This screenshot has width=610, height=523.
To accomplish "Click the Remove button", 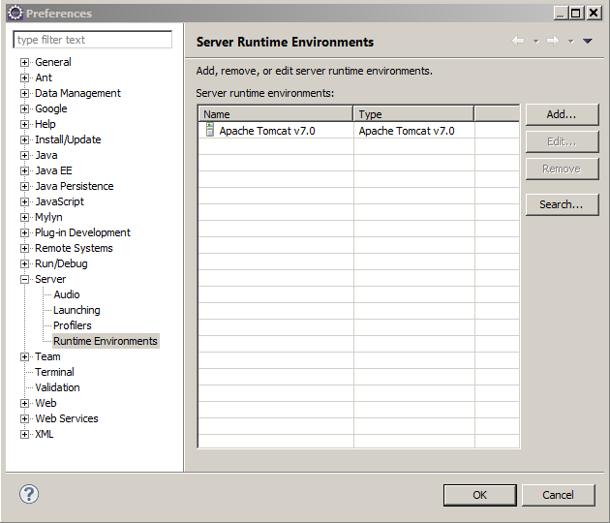I will point(562,169).
